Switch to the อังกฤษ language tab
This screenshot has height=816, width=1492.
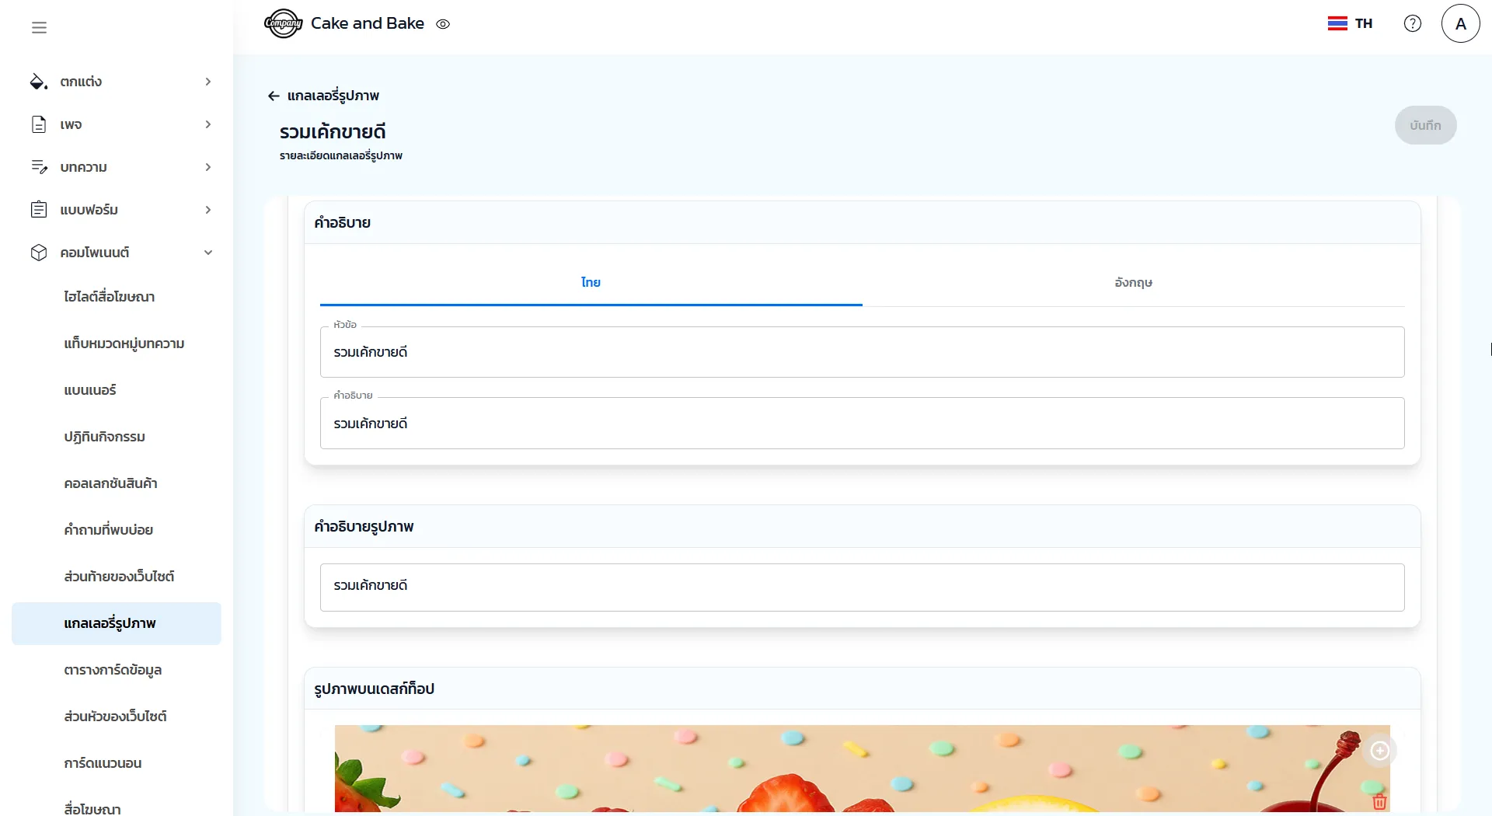pyautogui.click(x=1133, y=283)
